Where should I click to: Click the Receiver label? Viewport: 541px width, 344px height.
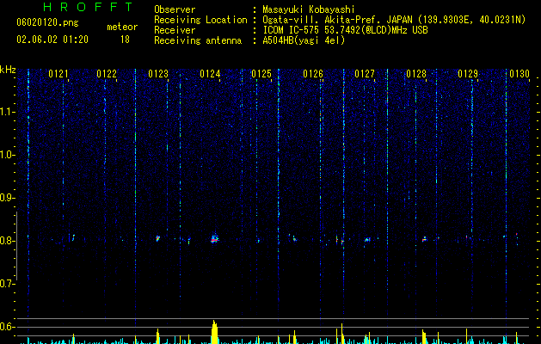175,30
